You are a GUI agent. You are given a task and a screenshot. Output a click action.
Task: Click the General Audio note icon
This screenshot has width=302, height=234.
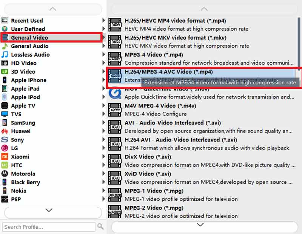tap(5, 46)
